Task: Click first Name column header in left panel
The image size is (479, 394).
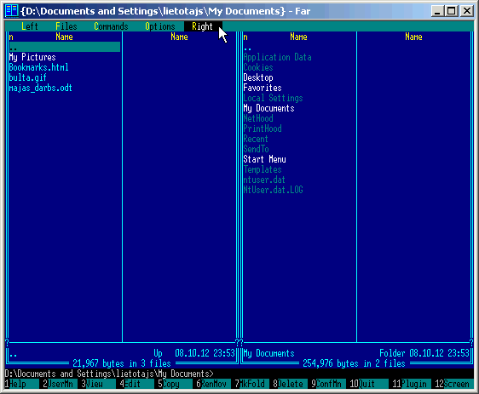Action: 64,37
